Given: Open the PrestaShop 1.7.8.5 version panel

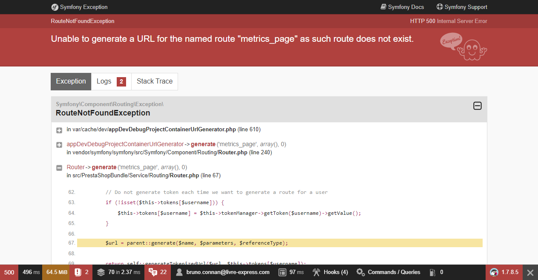Looking at the screenshot, I should point(504,272).
